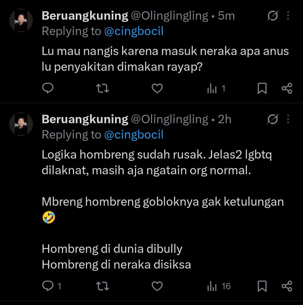Viewport: 303px width, 305px height.
Task: Open Beruangkuning profile name on second tweet
Action: click(85, 119)
